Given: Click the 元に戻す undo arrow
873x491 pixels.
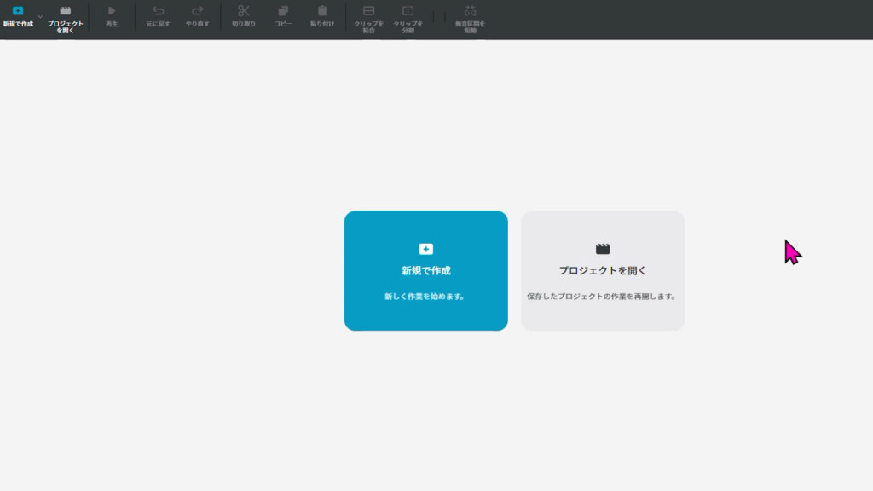Looking at the screenshot, I should click(158, 11).
